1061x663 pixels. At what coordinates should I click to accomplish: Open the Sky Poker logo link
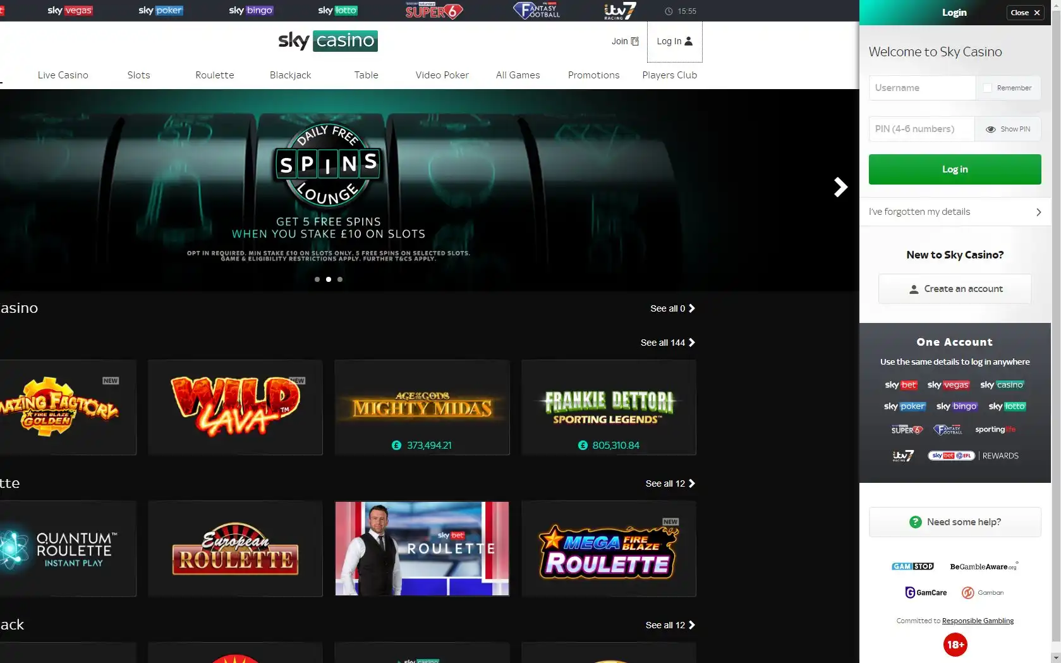point(161,10)
